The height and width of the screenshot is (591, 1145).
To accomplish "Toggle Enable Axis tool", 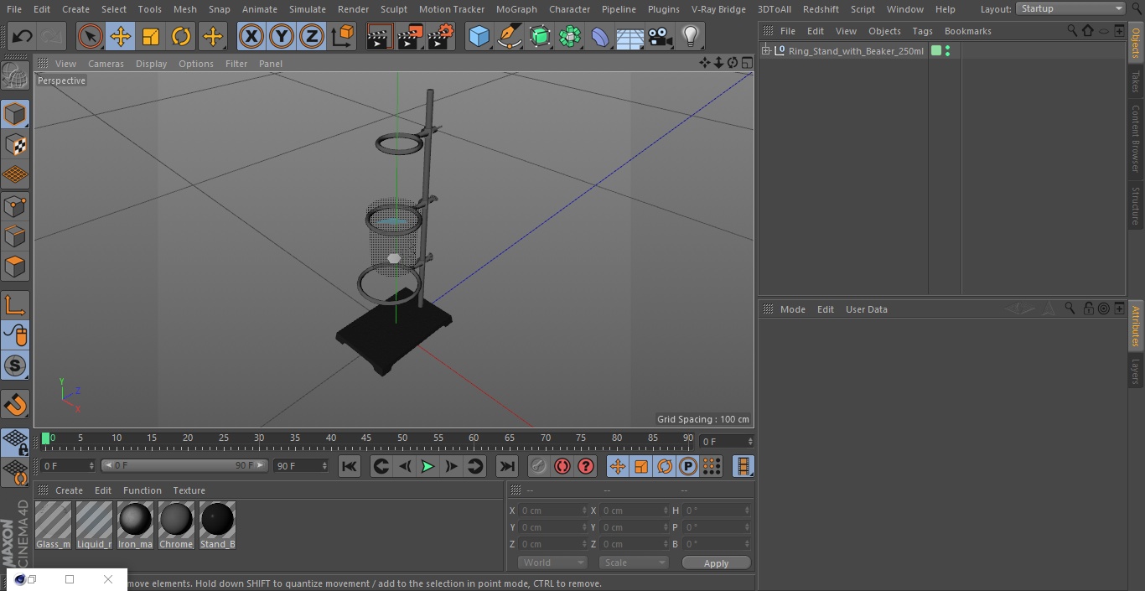I will pyautogui.click(x=15, y=305).
